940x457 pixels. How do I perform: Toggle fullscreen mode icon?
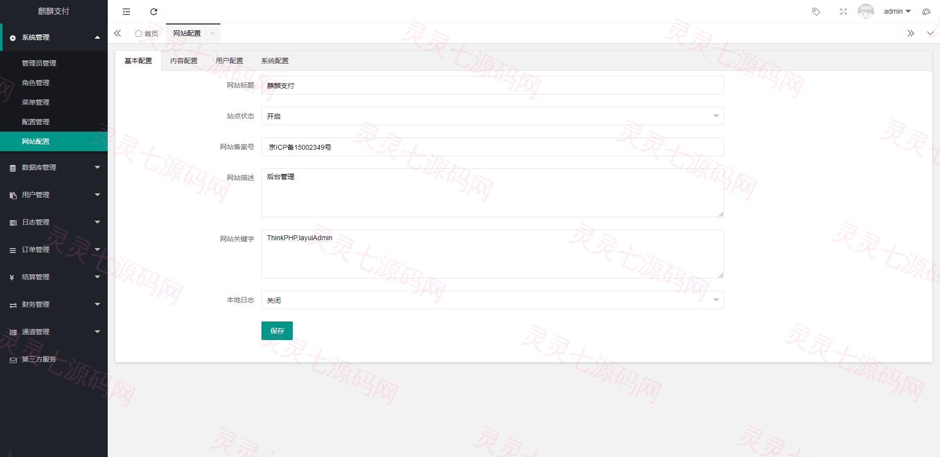pos(844,12)
